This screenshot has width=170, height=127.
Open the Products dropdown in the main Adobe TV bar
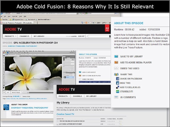pyautogui.click(x=10, y=36)
